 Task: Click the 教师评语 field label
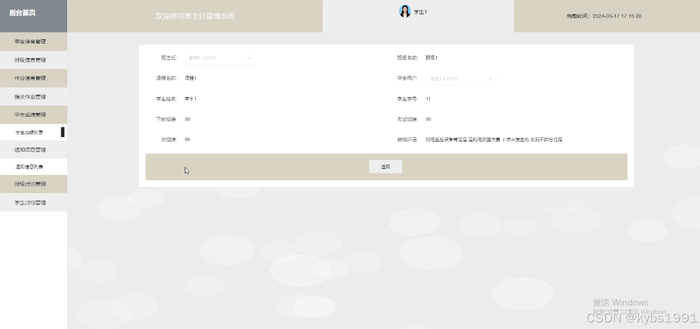(407, 140)
